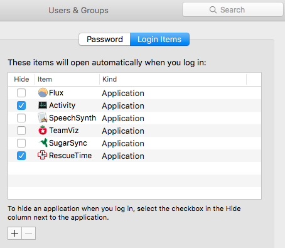The image size is (285, 248).
Task: Select the Flux row name
Action: pyautogui.click(x=56, y=93)
